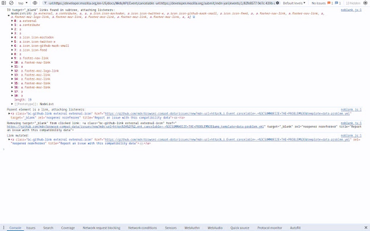This screenshot has height=231, width=370.
Task: Toggle the console sidebar icon
Action: pos(4,3)
